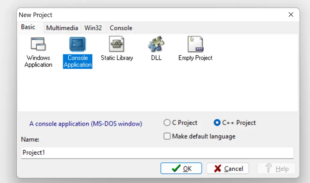Confirm with the OK button
310x183 pixels.
(181, 169)
